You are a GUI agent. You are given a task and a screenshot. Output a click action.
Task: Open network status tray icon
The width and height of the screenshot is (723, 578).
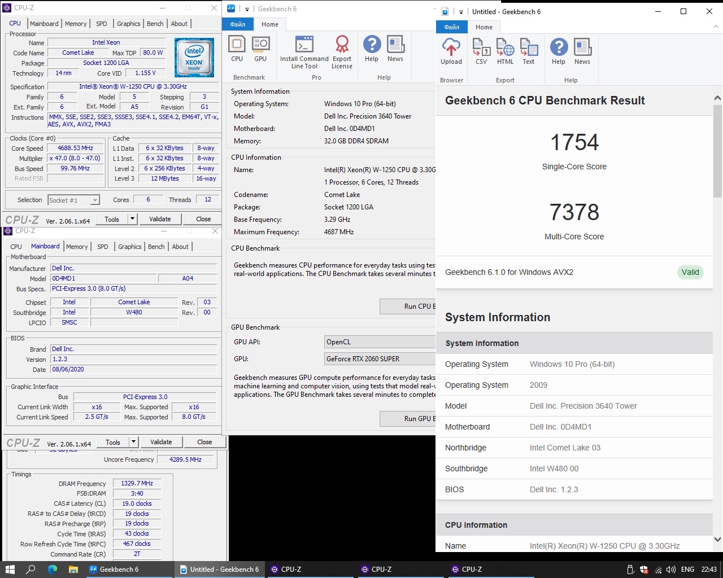tap(658, 570)
